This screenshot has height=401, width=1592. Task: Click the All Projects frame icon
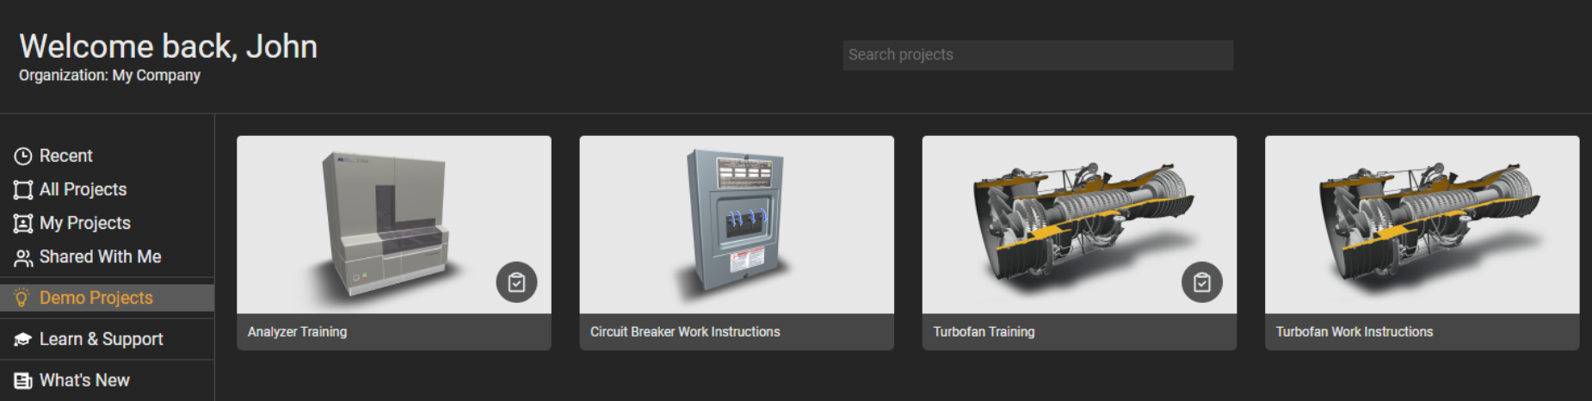coord(23,189)
